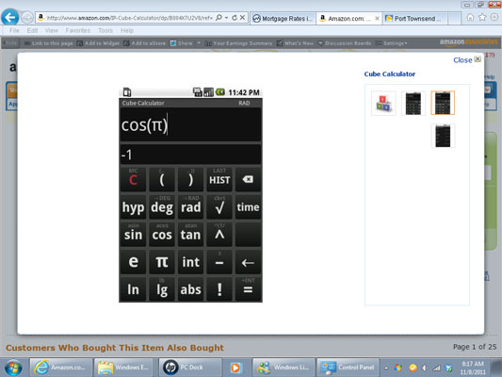The image size is (502, 377).
Task: Click the e constant key
Action: point(133,262)
